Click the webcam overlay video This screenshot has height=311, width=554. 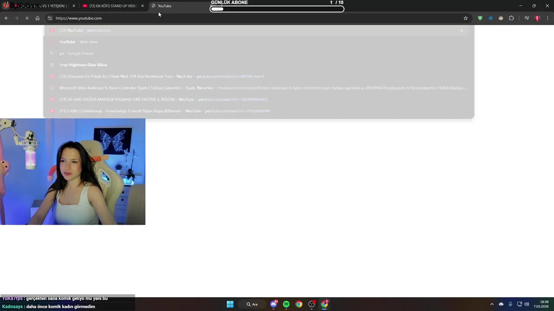pos(73,171)
